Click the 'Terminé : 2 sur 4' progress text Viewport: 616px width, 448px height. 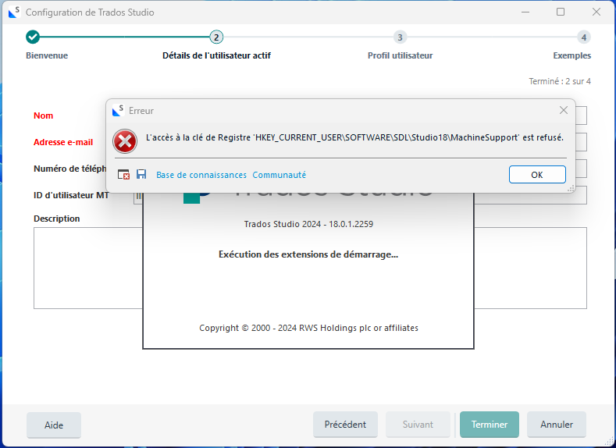(x=560, y=81)
